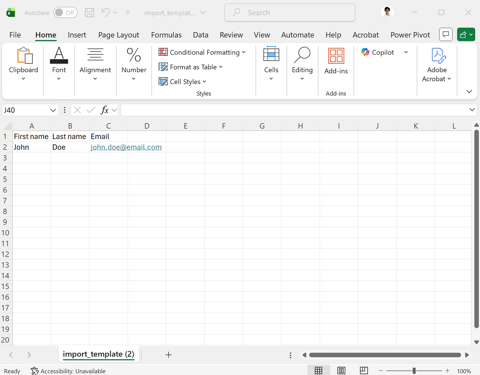Image resolution: width=480 pixels, height=375 pixels.
Task: Open the Name Box dropdown arrow
Action: pos(53,110)
